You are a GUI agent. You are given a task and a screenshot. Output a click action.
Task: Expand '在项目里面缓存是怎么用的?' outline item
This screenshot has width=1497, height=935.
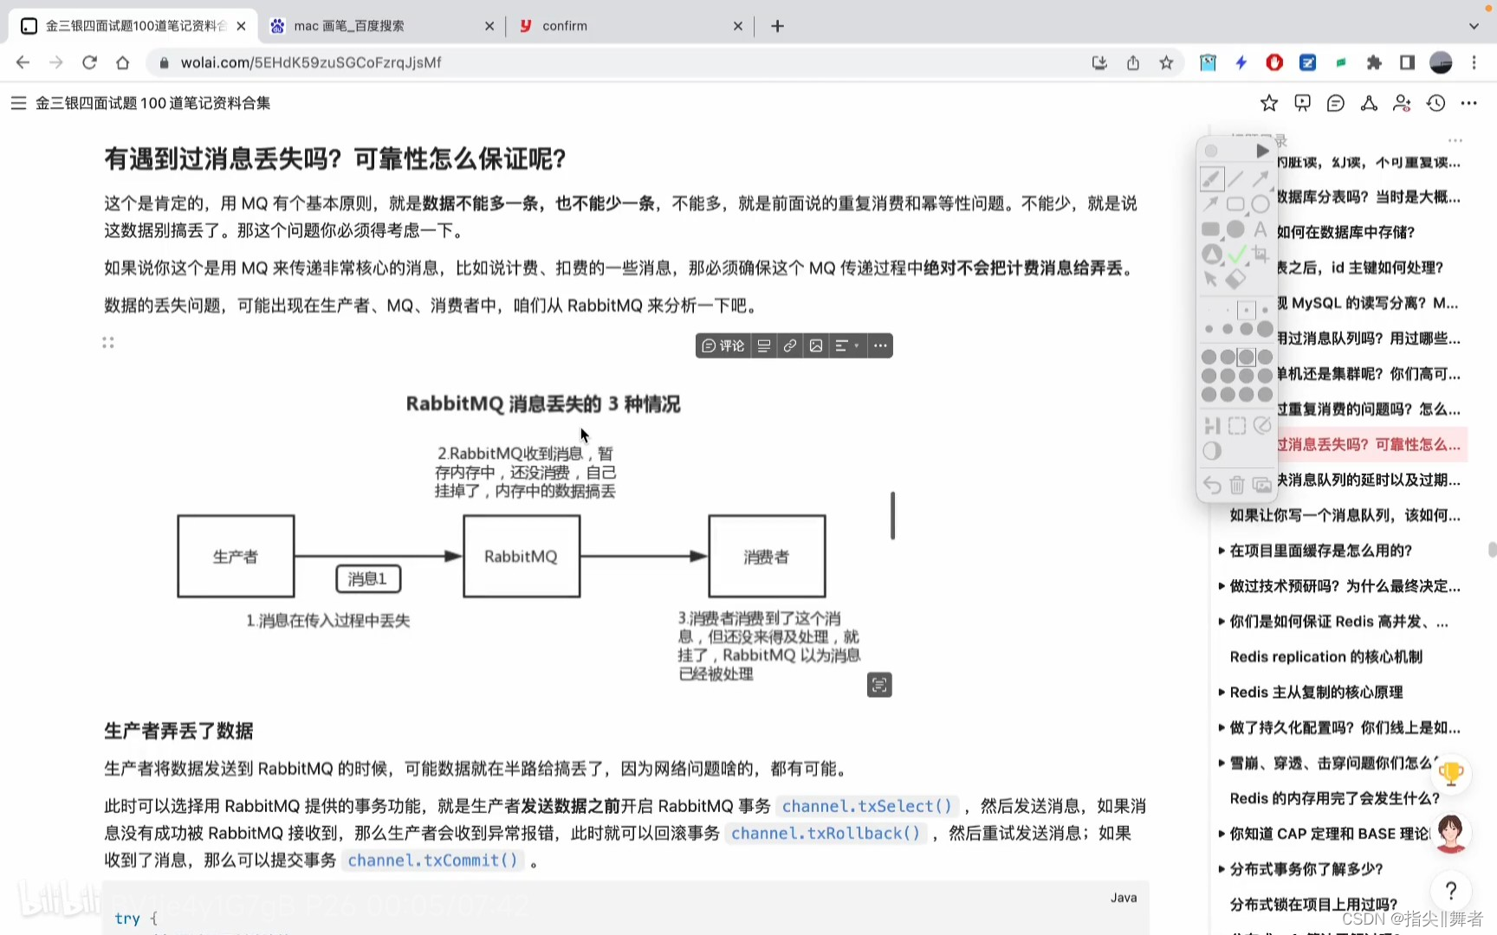[x=1222, y=551]
